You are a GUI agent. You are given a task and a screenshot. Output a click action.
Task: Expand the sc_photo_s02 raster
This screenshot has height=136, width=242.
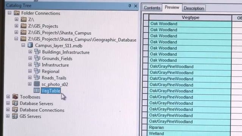pyautogui.click(x=30, y=84)
